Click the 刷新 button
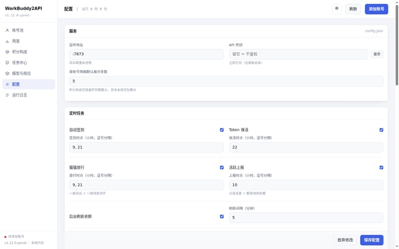Viewport: 399px width, 249px height. tap(353, 9)
